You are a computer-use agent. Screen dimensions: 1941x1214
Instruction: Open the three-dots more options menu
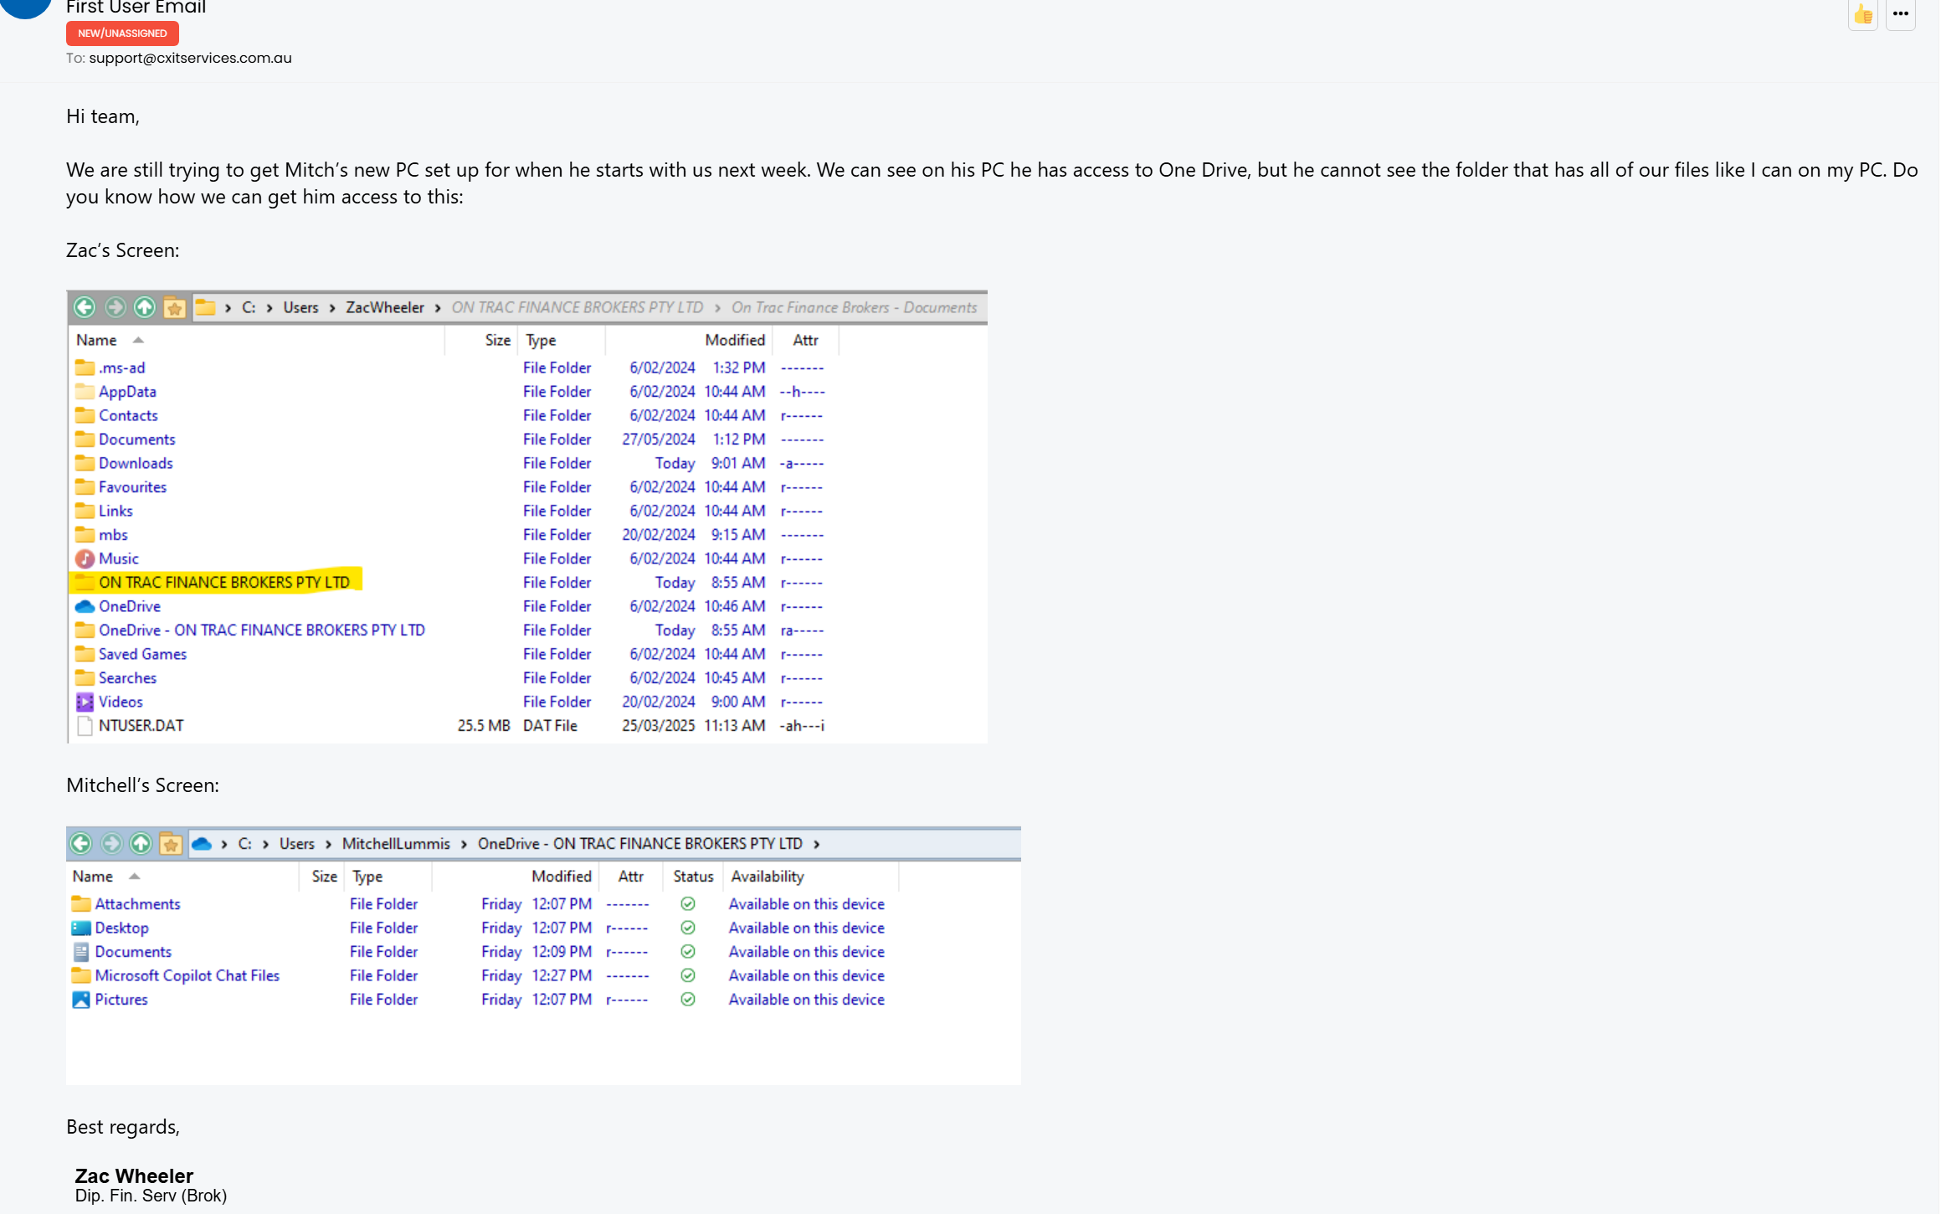point(1900,14)
